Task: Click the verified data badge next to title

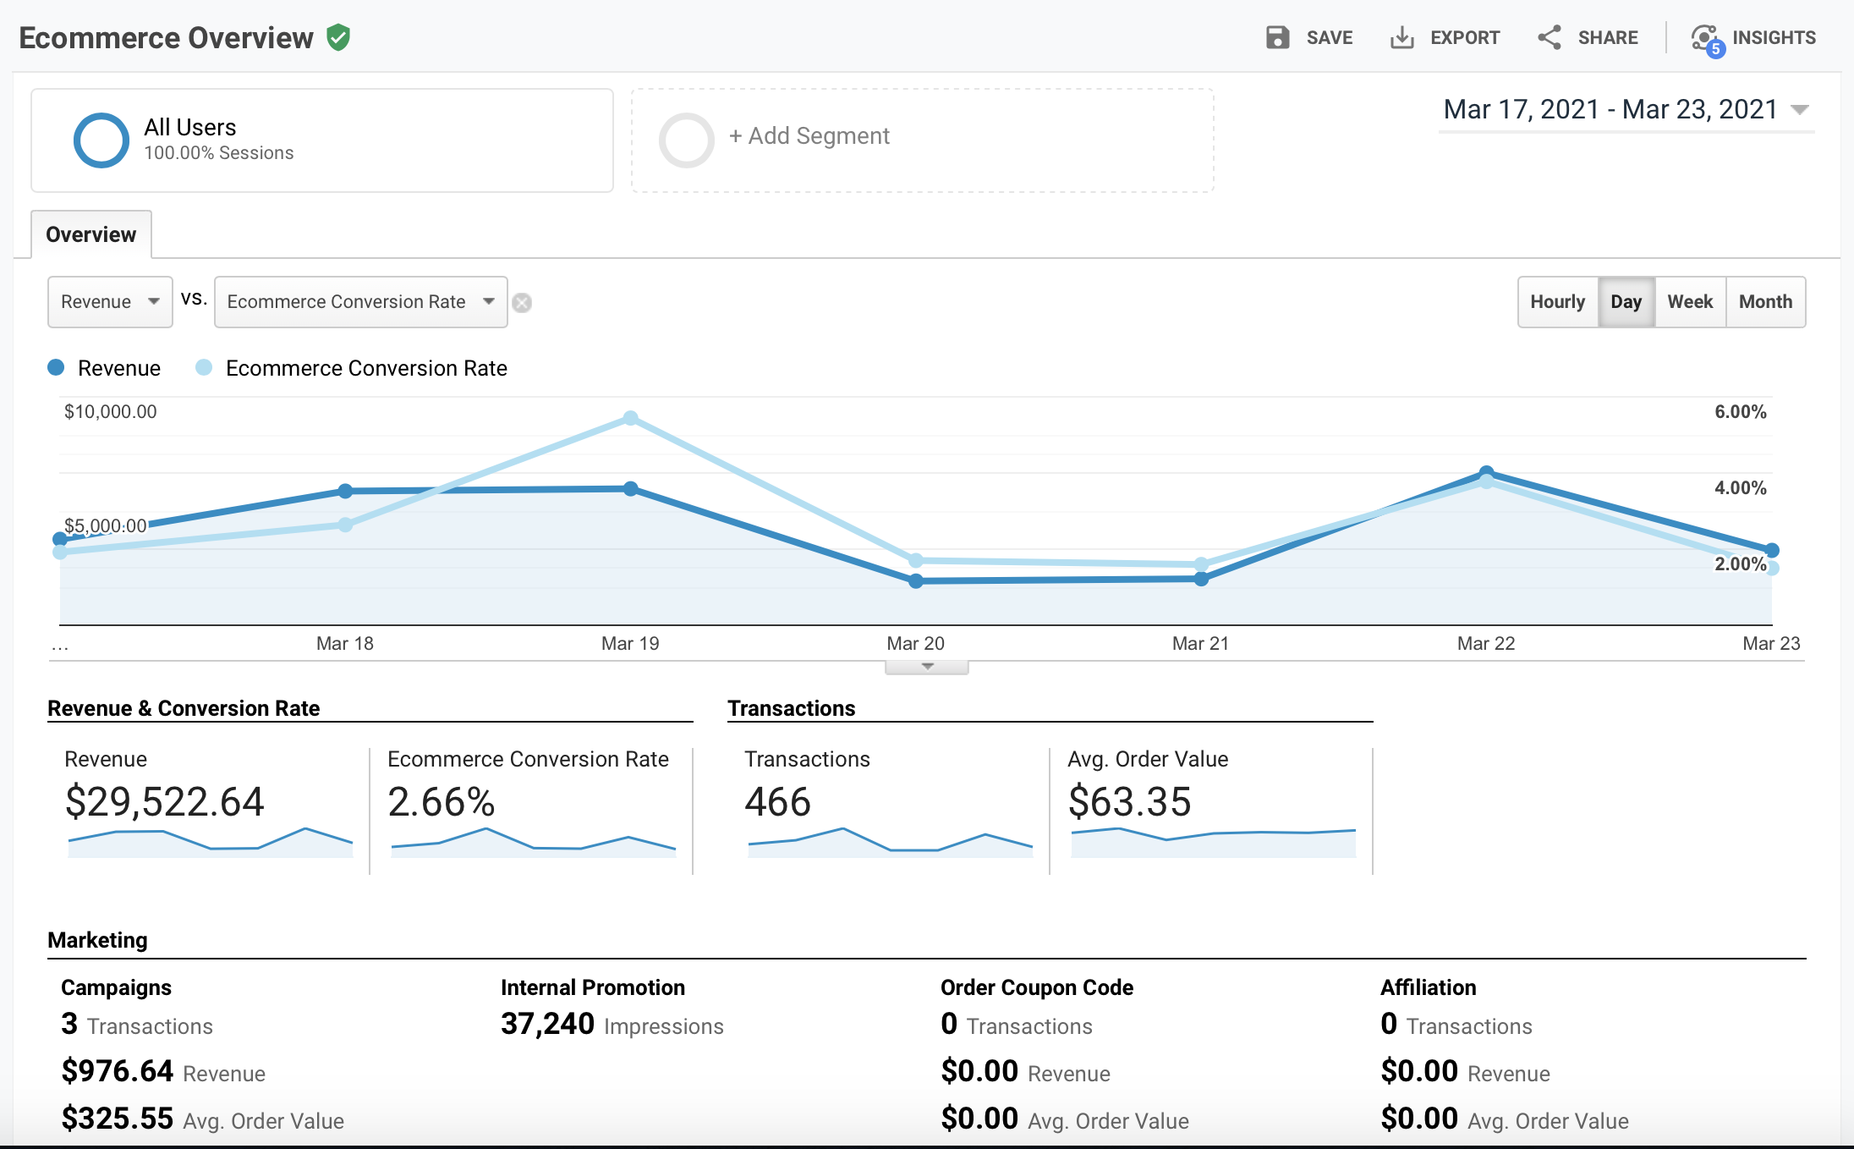Action: [339, 37]
